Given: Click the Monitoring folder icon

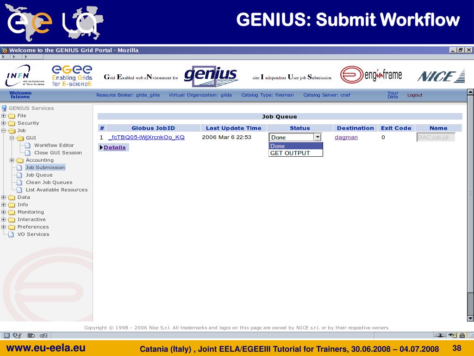Looking at the screenshot, I should point(12,212).
